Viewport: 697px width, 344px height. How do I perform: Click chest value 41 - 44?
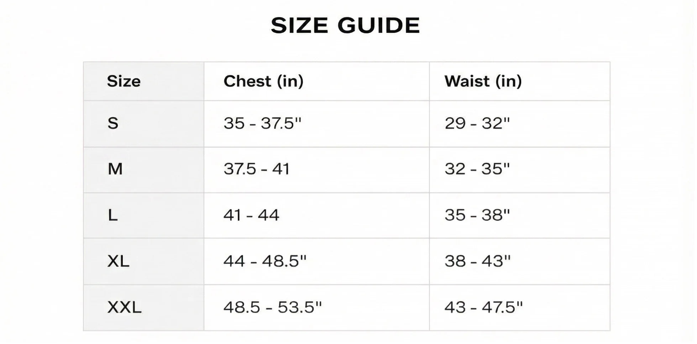tap(251, 215)
